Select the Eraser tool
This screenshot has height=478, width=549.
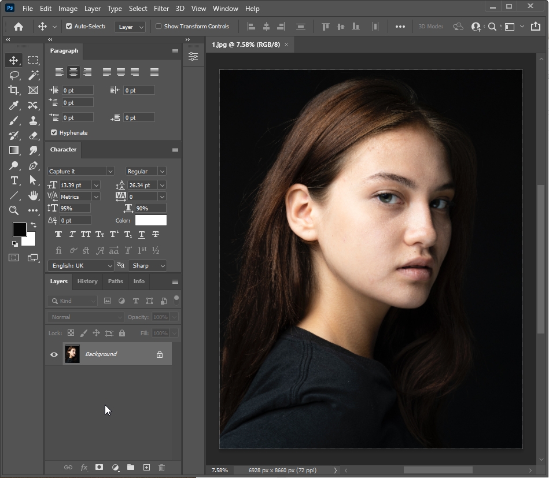33,135
